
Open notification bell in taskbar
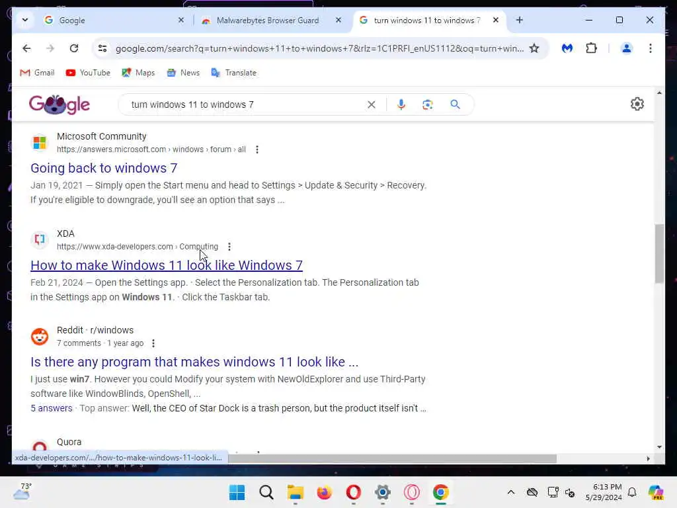point(632,492)
